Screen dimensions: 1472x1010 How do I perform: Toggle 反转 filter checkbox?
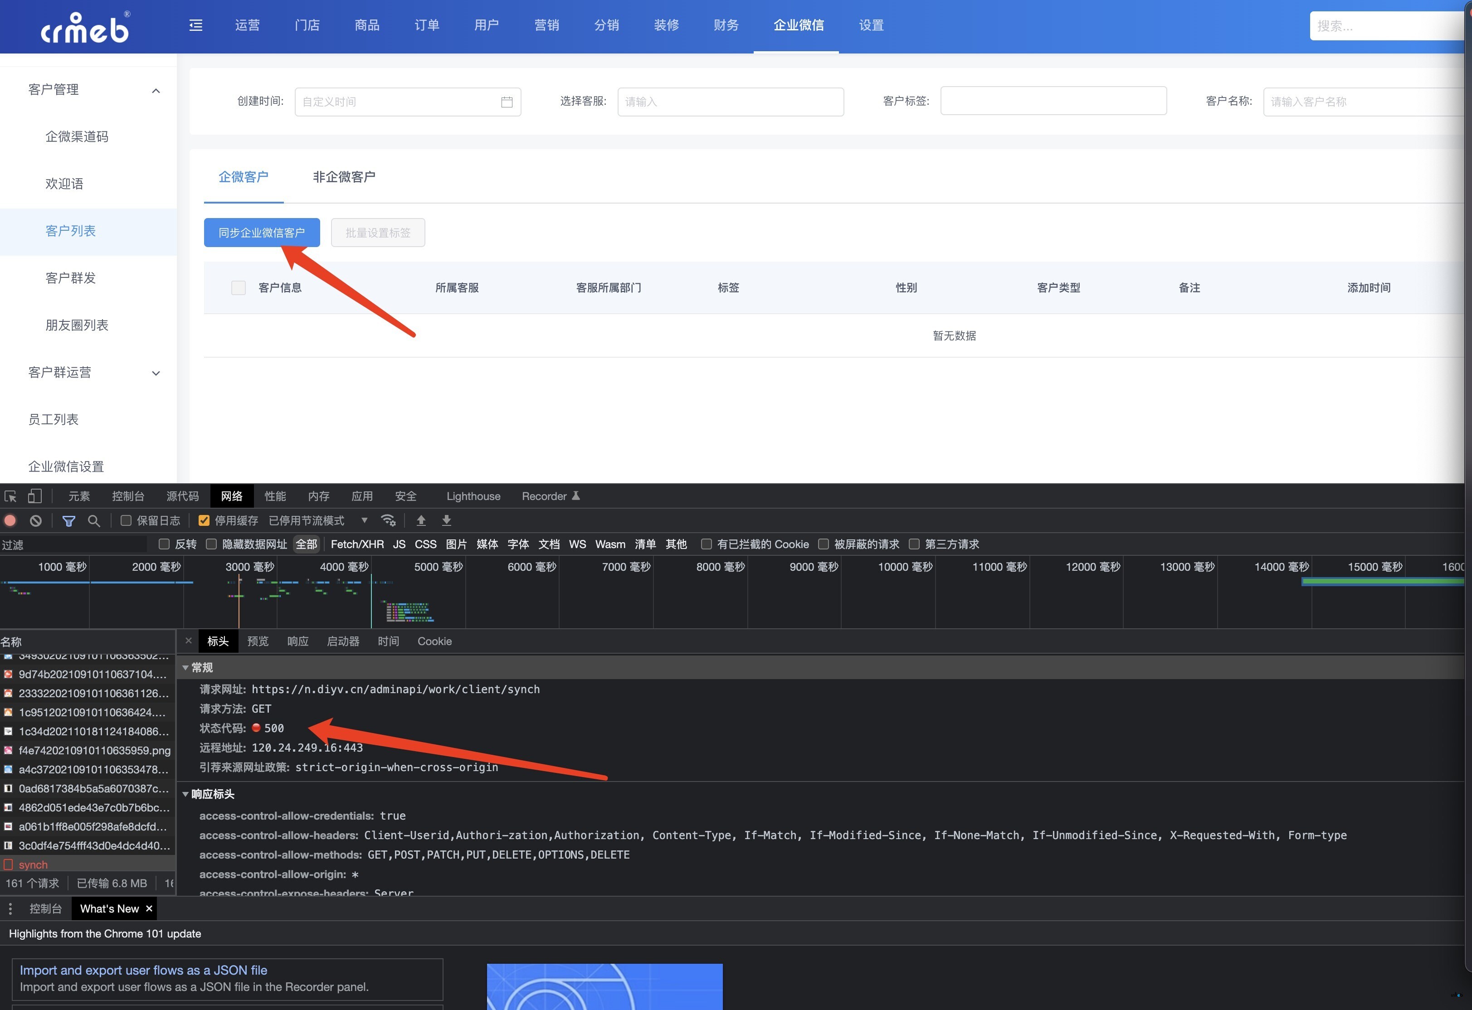click(x=164, y=544)
